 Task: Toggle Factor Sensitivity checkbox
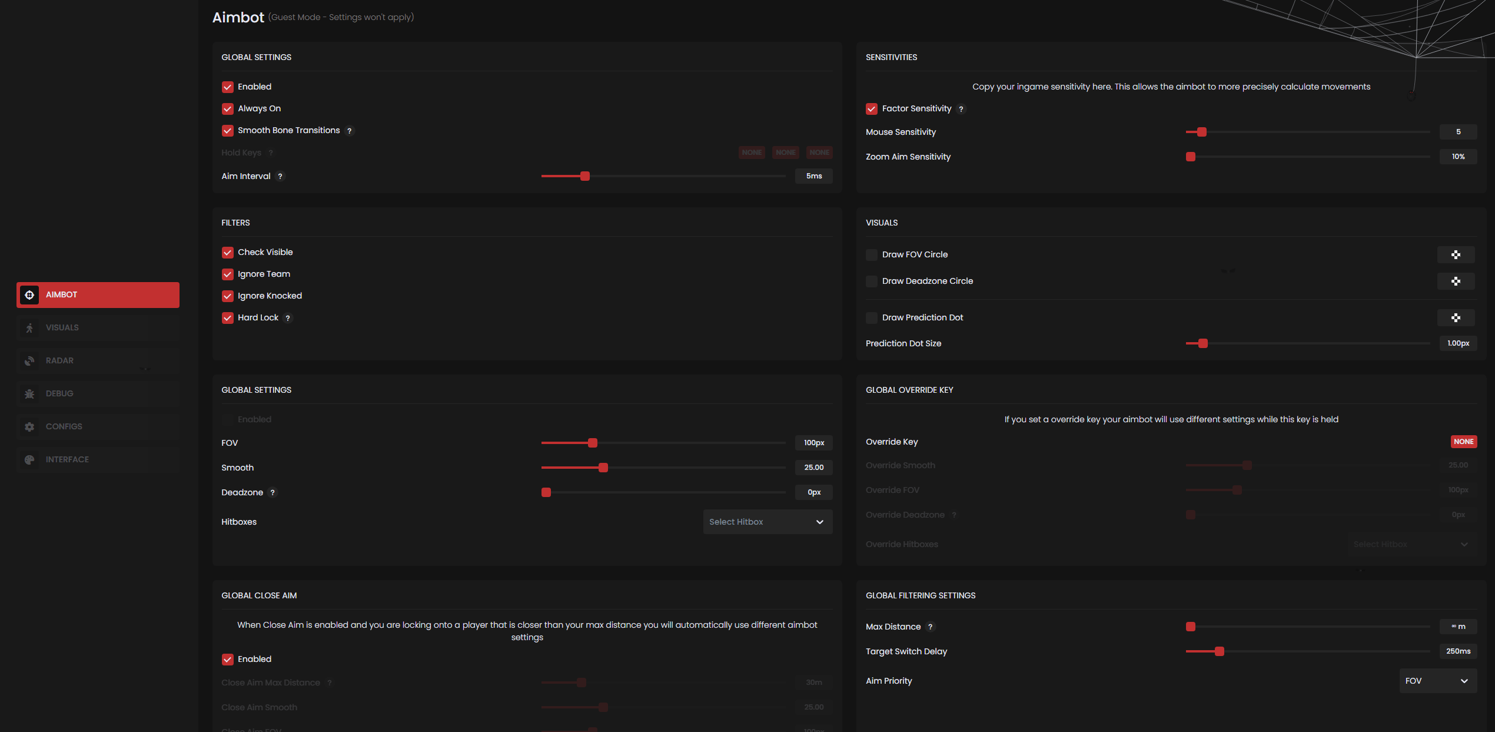point(871,109)
